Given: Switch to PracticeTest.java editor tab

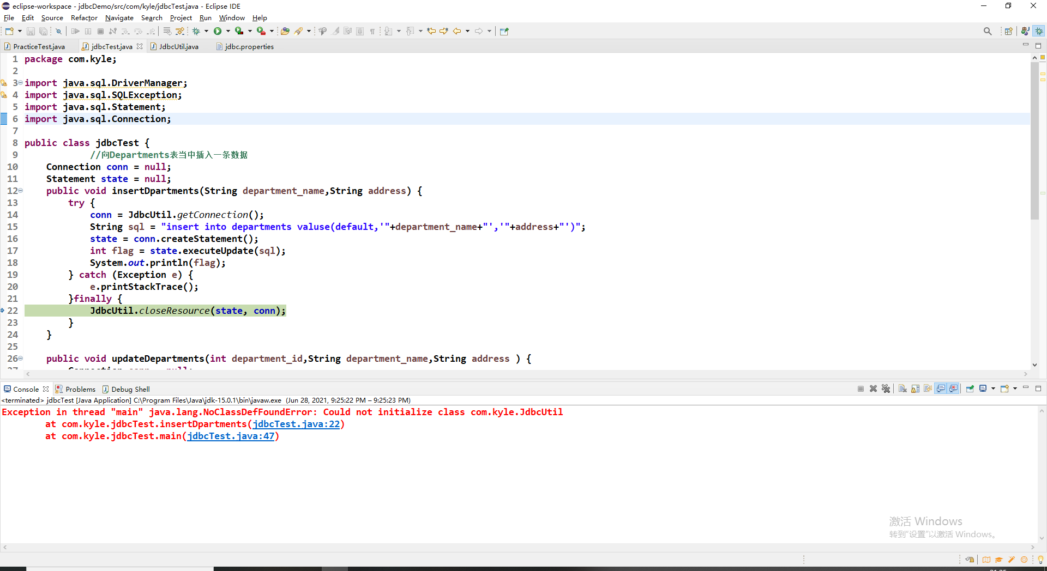Looking at the screenshot, I should click(38, 47).
